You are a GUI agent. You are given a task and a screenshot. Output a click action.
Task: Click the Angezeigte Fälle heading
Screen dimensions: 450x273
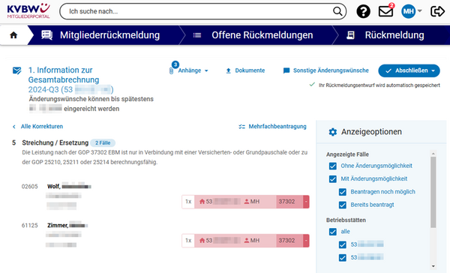point(347,154)
